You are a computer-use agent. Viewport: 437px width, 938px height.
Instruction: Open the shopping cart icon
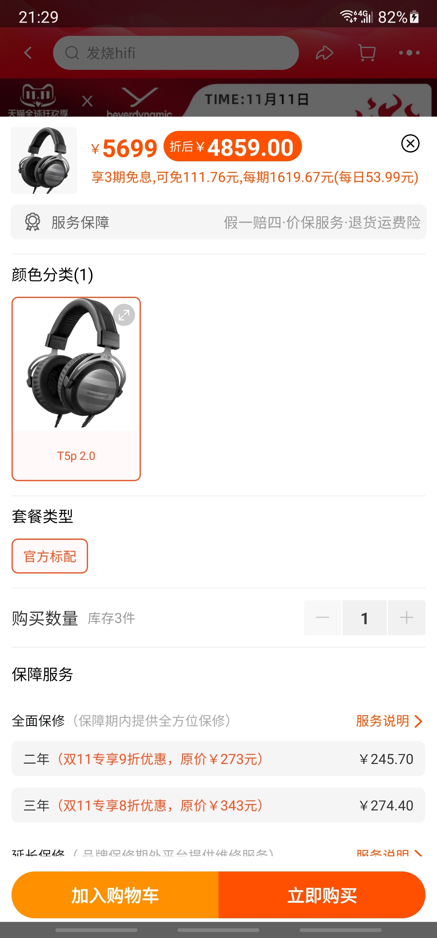pyautogui.click(x=367, y=53)
